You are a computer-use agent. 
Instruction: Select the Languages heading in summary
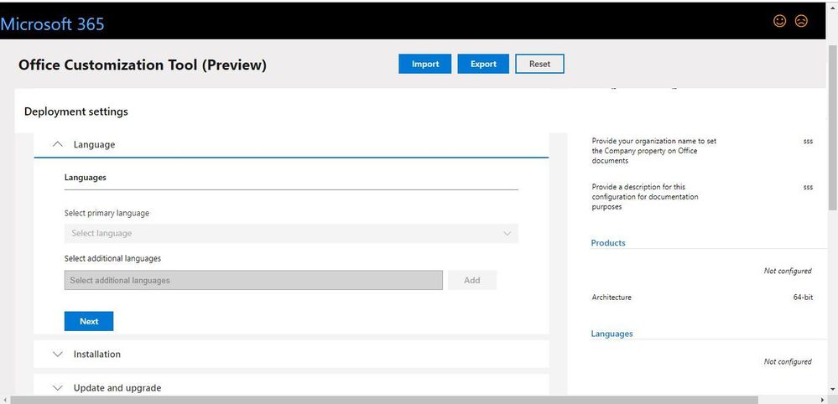click(x=612, y=334)
